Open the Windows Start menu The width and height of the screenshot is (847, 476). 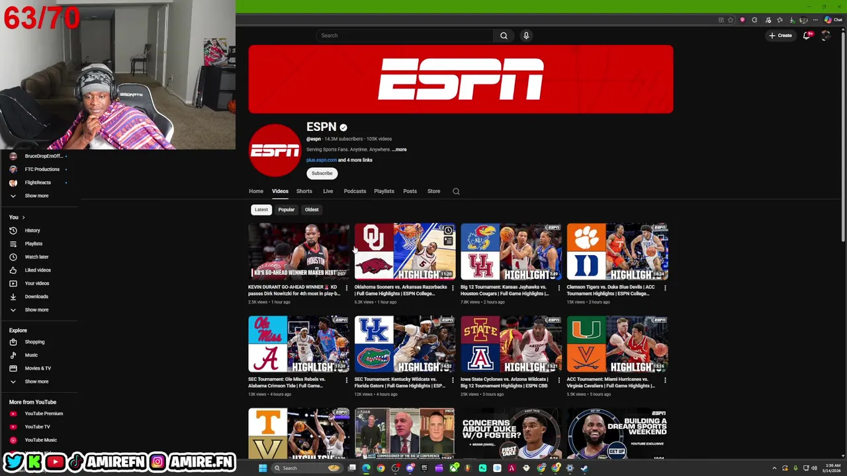coord(263,468)
